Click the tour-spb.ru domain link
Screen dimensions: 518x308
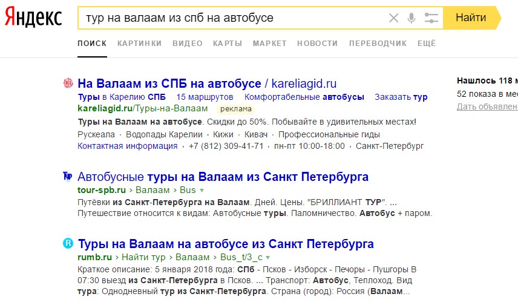pos(102,190)
